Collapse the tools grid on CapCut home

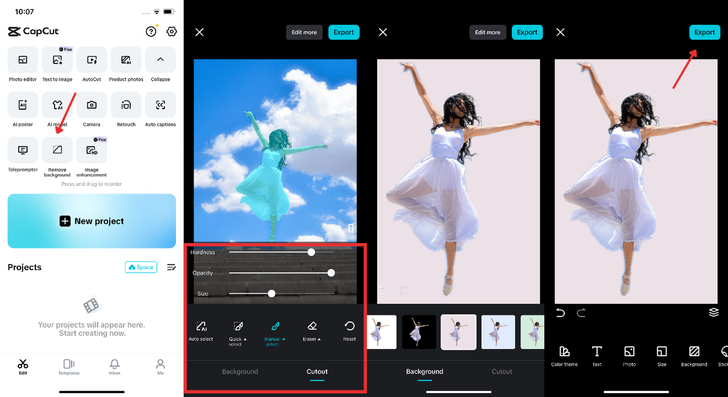[160, 60]
